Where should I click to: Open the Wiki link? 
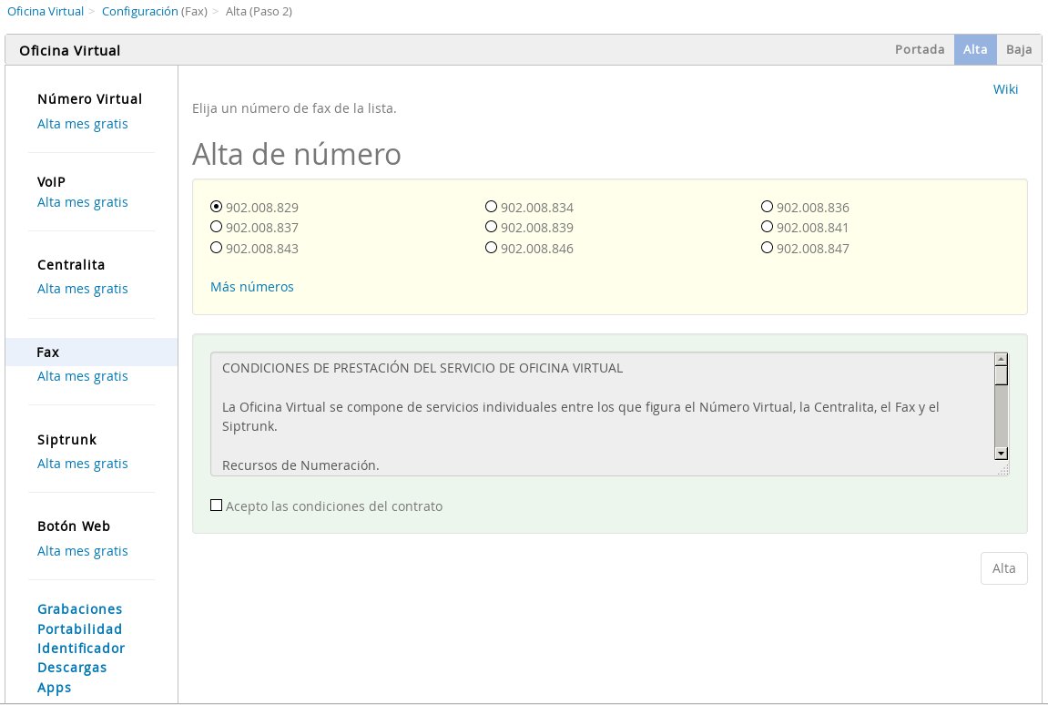[1005, 88]
